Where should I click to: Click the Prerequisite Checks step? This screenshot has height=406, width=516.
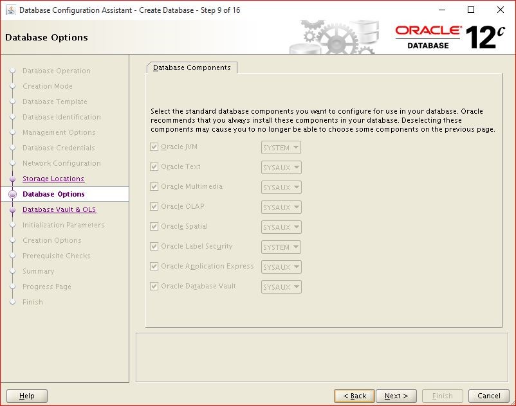point(56,256)
